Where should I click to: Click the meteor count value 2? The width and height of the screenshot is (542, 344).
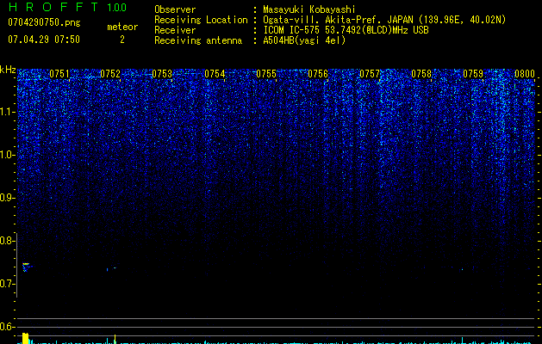point(122,40)
